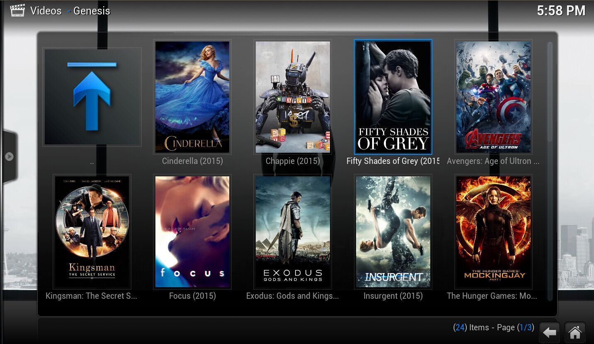Open the Kingsman Secret Service poster
The image size is (594, 344).
pos(92,232)
